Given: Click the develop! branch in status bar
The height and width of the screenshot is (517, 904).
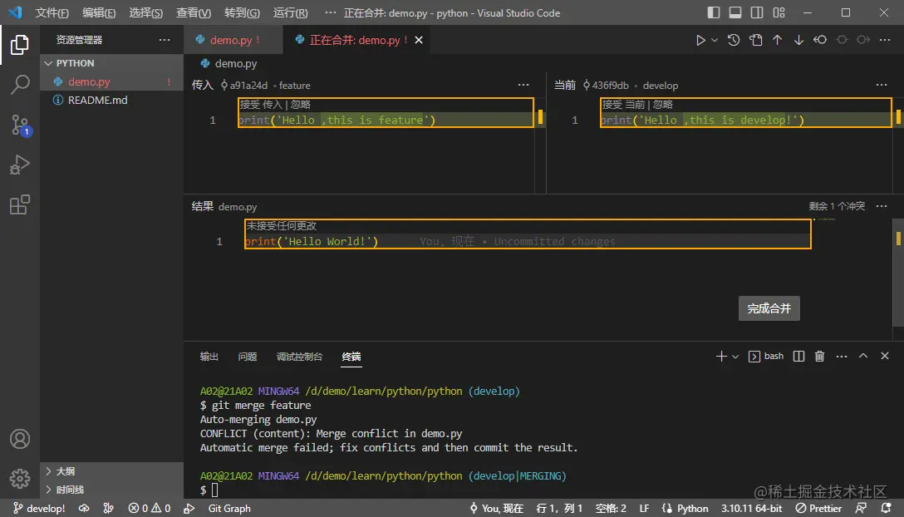Looking at the screenshot, I should coord(39,509).
